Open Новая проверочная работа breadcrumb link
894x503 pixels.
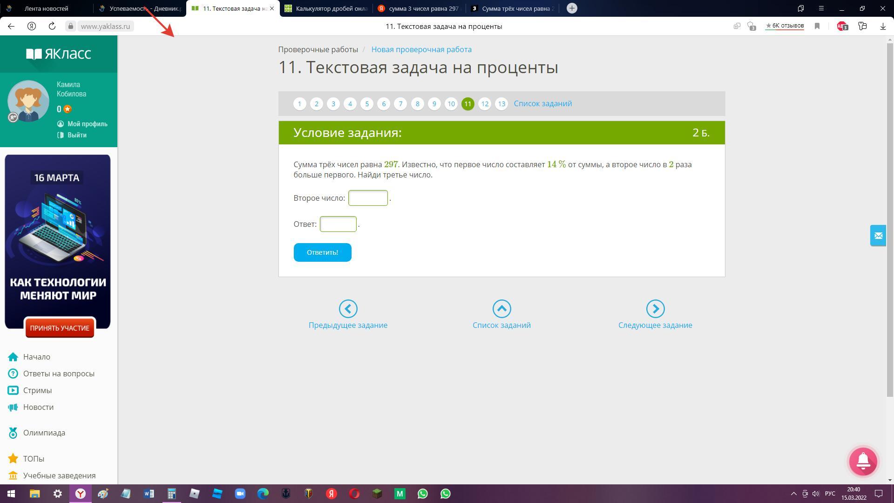[421, 49]
